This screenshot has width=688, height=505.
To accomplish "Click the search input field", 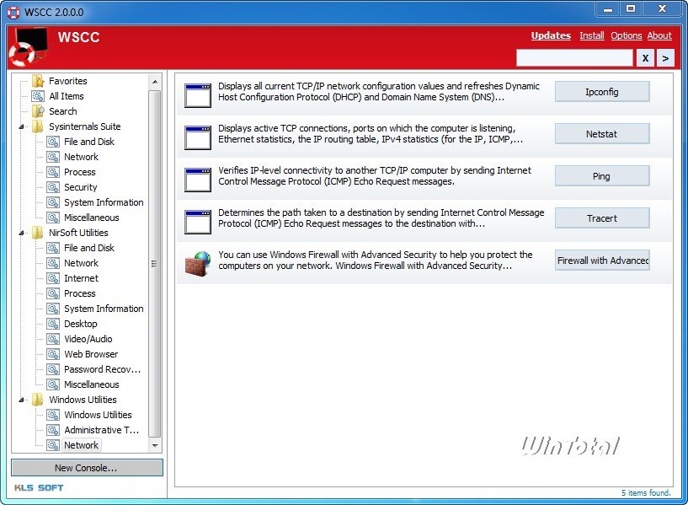I will click(574, 58).
